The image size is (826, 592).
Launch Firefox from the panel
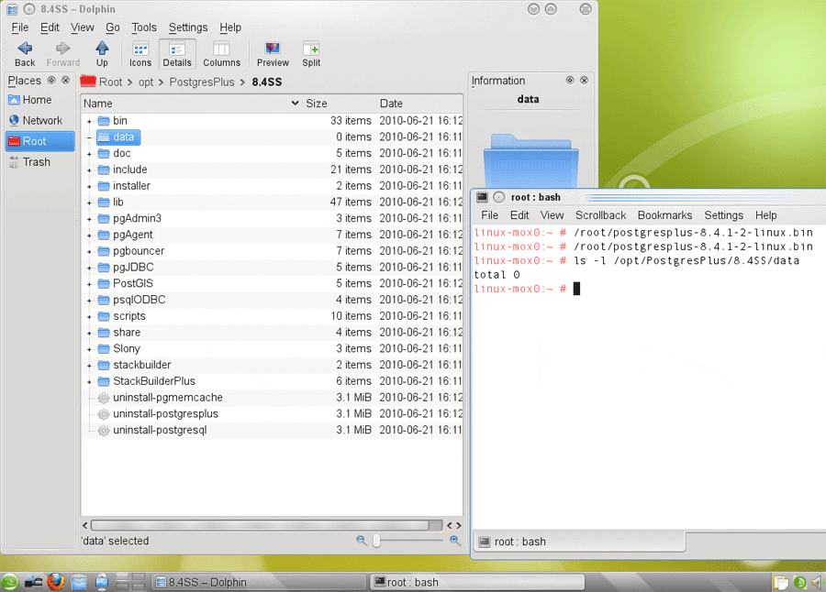pos(56,582)
